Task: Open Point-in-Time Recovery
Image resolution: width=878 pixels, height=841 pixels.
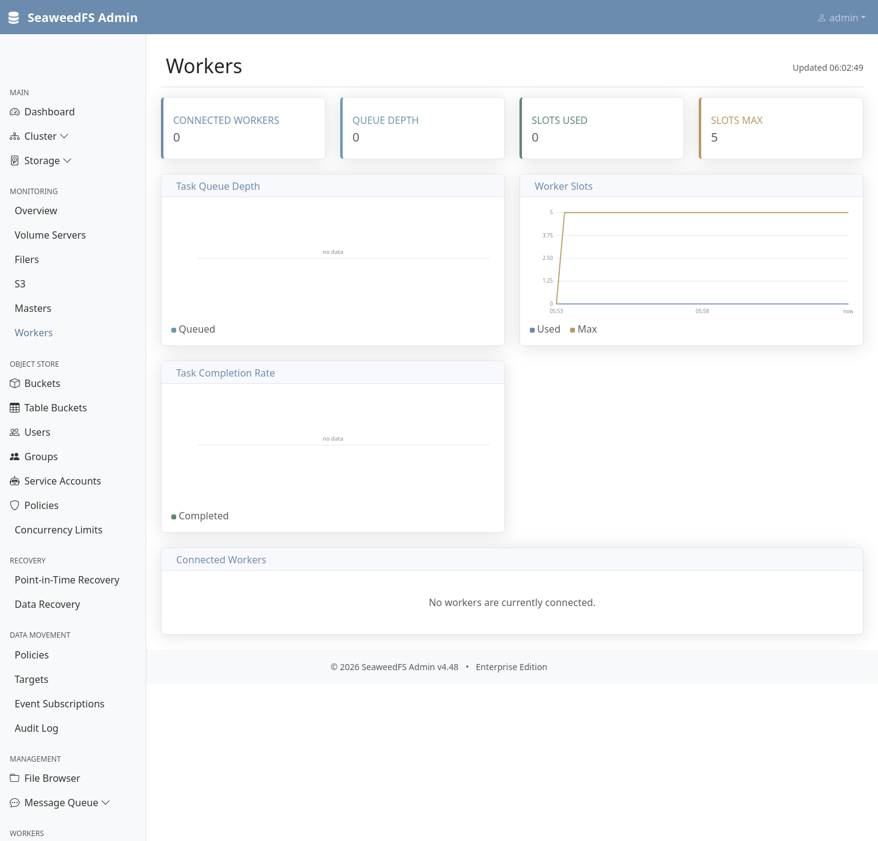Action: [67, 580]
